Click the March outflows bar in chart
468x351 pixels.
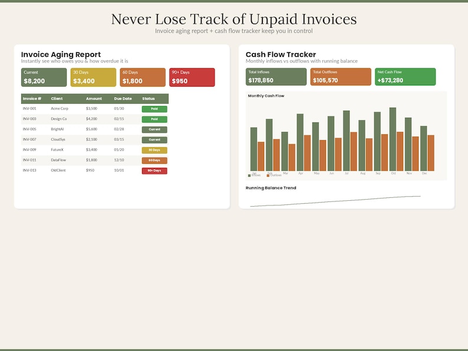pyautogui.click(x=292, y=157)
